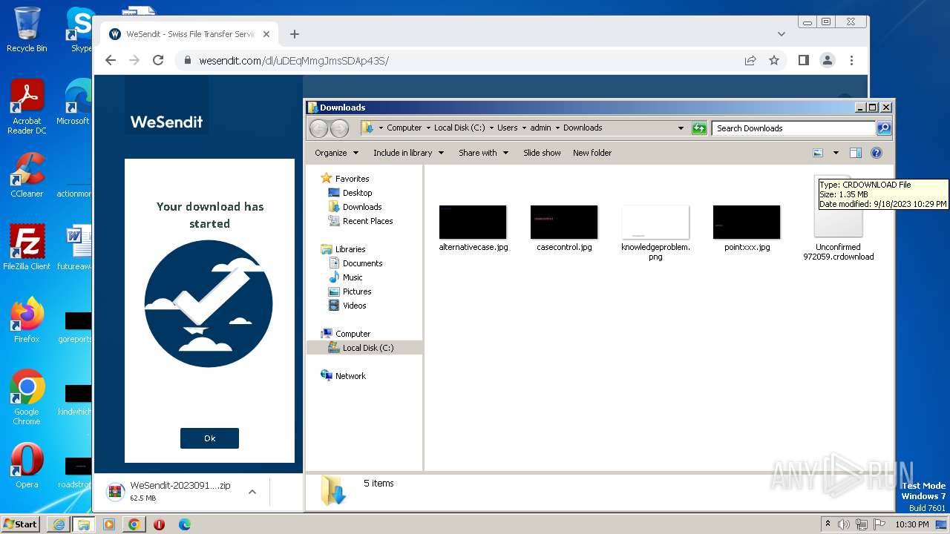Image resolution: width=950 pixels, height=534 pixels.
Task: Open the tab search chevron in Chrome
Action: click(x=781, y=34)
